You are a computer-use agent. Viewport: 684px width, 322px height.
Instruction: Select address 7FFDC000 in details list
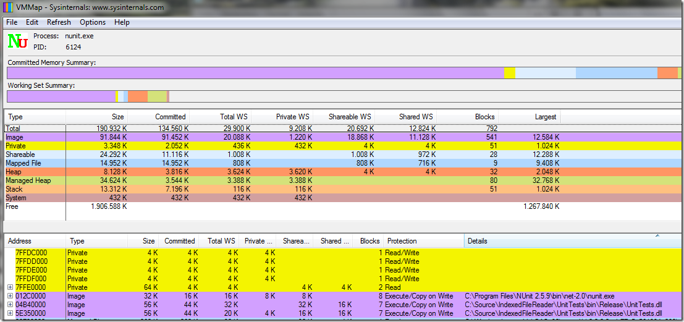(31, 253)
